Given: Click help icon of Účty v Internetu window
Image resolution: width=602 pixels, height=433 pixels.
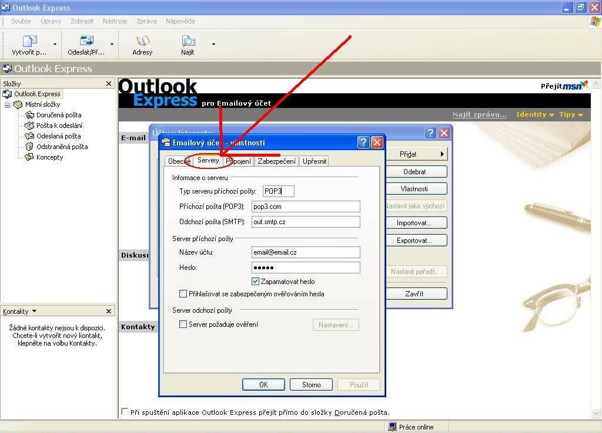Looking at the screenshot, I should (x=430, y=133).
